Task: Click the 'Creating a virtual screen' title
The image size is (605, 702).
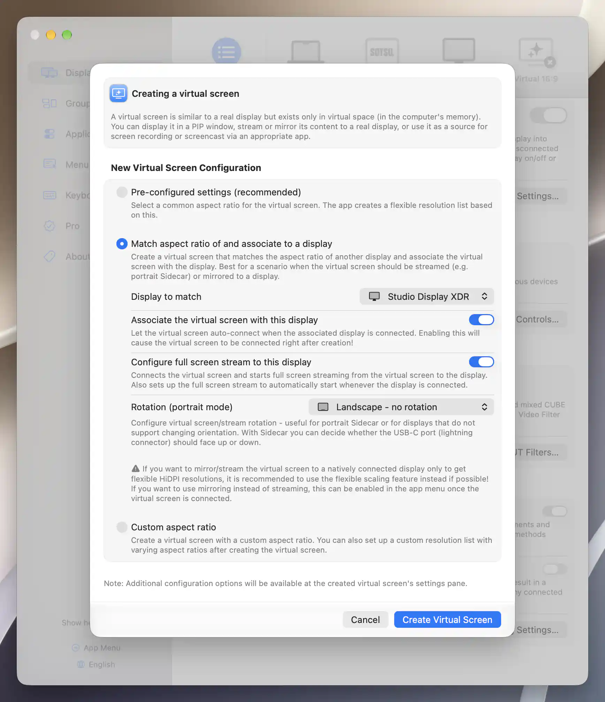Action: [185, 94]
